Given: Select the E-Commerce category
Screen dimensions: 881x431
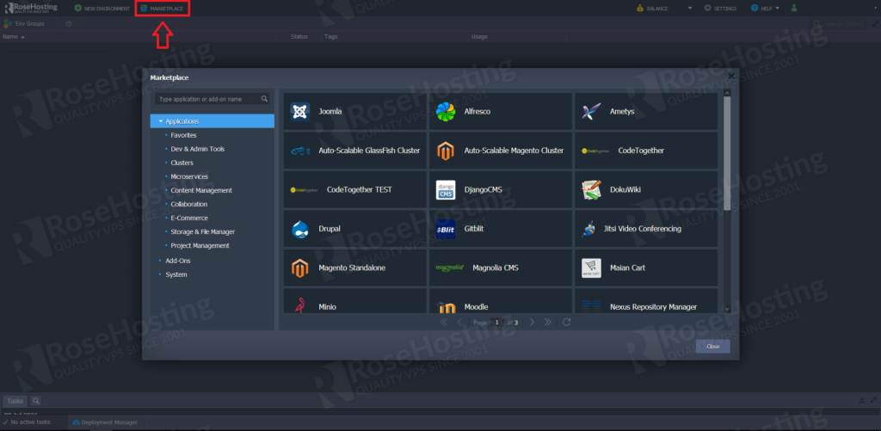Looking at the screenshot, I should (189, 218).
